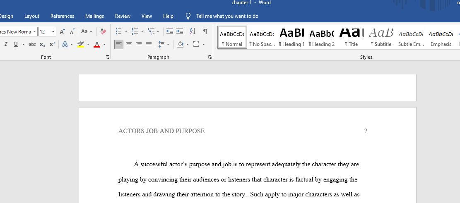Expand borders dropdown arrow
Image resolution: width=460 pixels, height=203 pixels.
click(204, 45)
